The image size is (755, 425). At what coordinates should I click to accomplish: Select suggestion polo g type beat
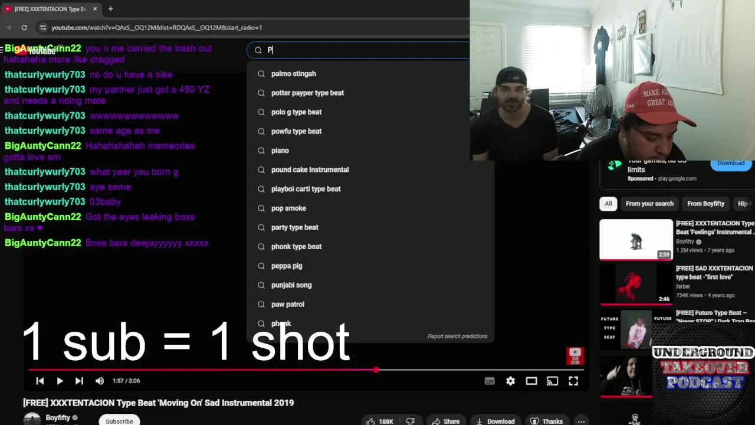pyautogui.click(x=296, y=112)
